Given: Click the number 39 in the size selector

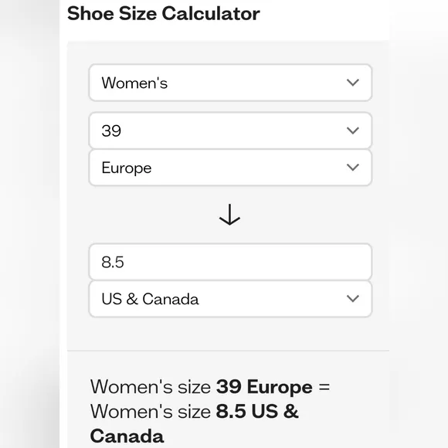Looking at the screenshot, I should pos(111,131).
